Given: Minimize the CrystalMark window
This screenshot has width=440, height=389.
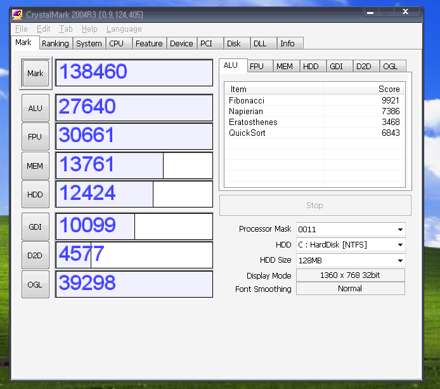Looking at the screenshot, I should click(370, 12).
